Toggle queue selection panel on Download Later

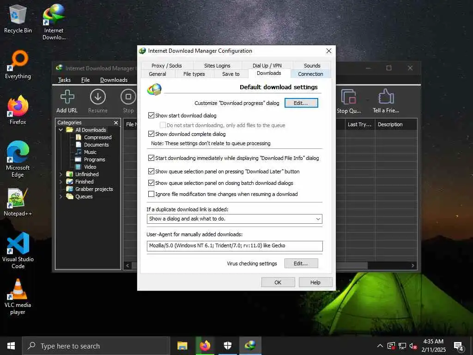[x=151, y=171]
